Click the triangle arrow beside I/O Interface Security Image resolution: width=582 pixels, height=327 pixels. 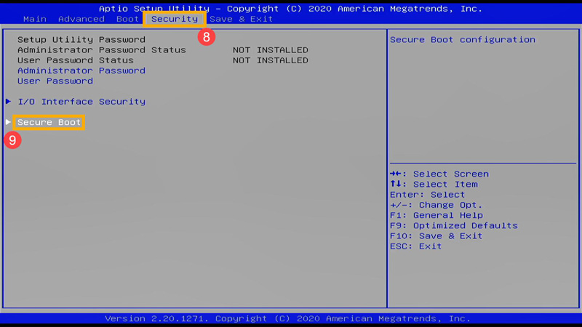click(8, 102)
